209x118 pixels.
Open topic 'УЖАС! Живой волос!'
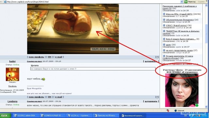[176, 25]
